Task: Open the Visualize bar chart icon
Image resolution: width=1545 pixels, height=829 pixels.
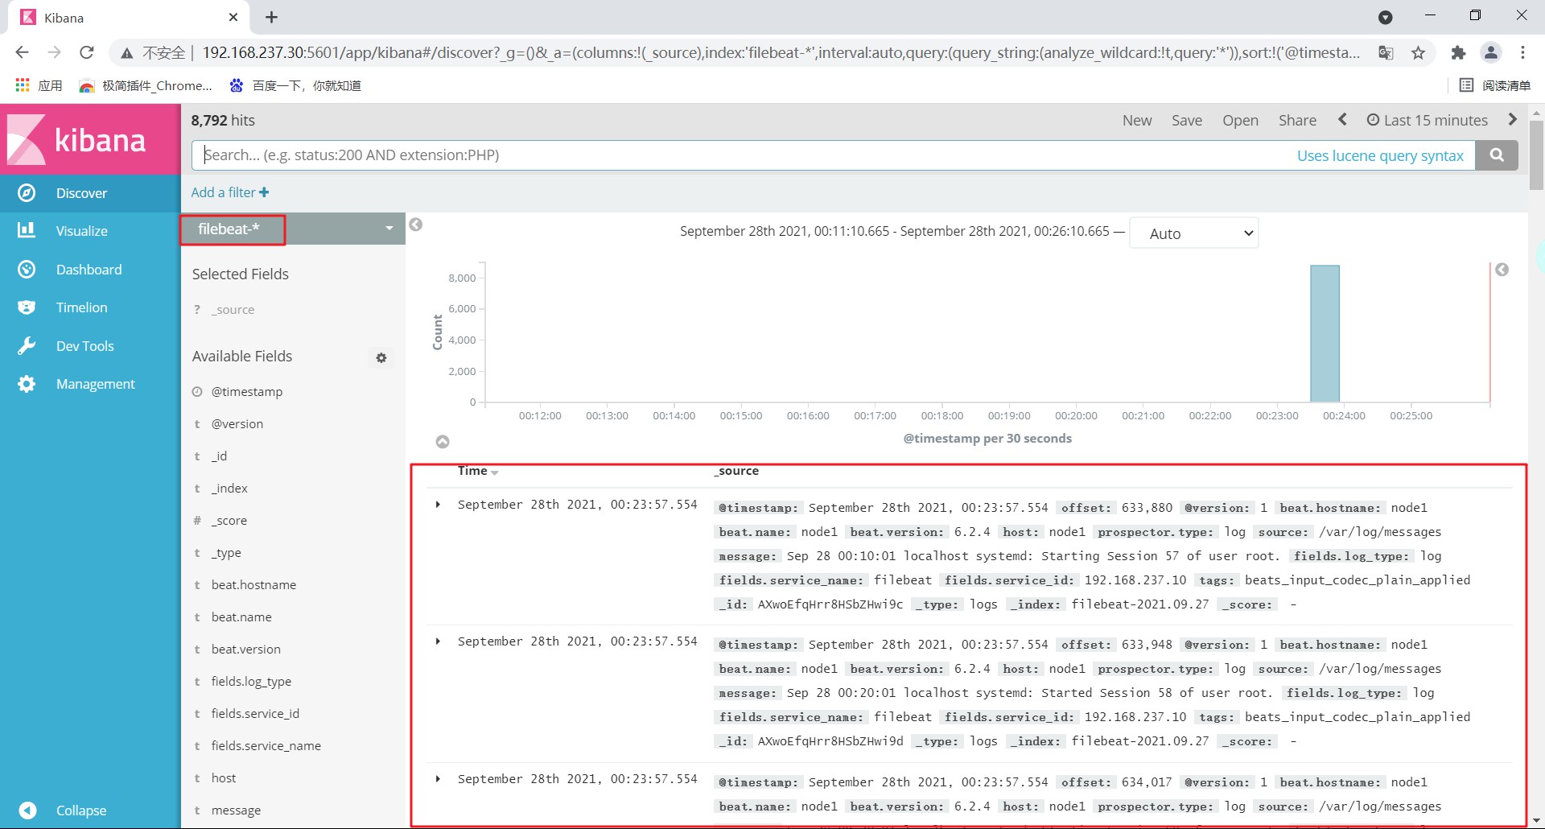Action: tap(27, 231)
